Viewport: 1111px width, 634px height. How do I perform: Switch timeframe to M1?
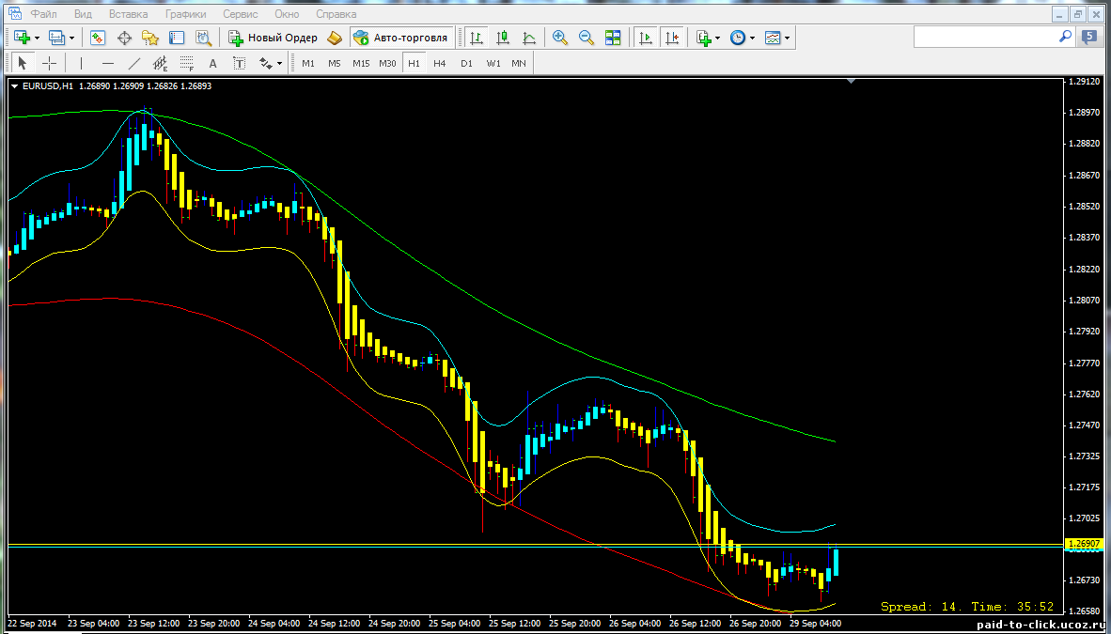308,63
